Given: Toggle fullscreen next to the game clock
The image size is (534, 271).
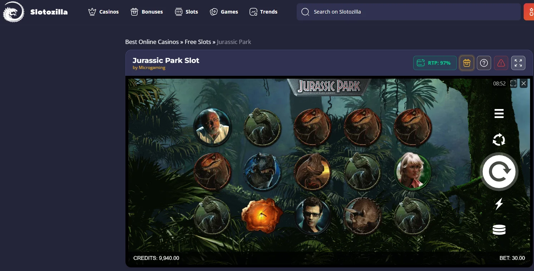Looking at the screenshot, I should (513, 83).
